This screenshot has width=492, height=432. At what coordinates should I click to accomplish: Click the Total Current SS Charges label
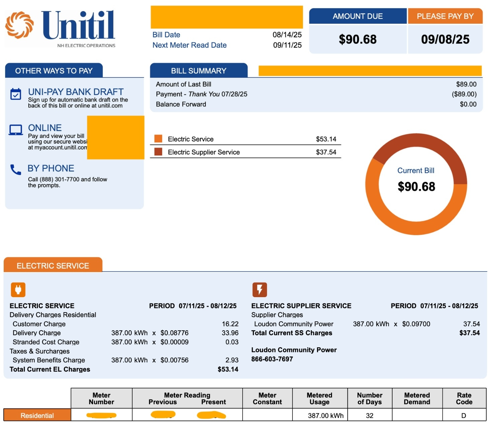(292, 333)
